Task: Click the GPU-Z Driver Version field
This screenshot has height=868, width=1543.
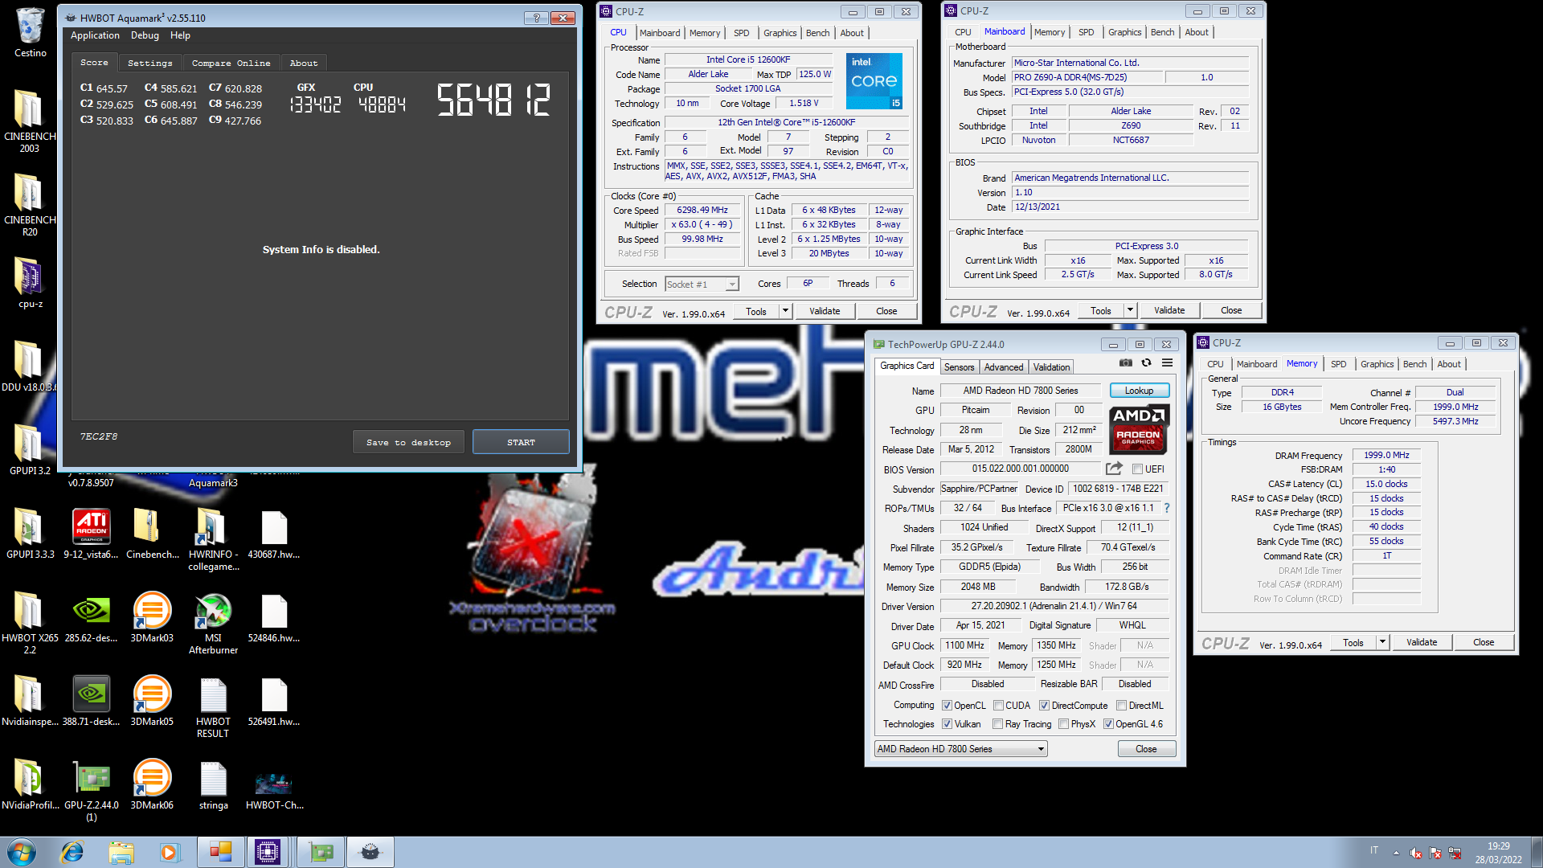Action: pyautogui.click(x=1054, y=606)
